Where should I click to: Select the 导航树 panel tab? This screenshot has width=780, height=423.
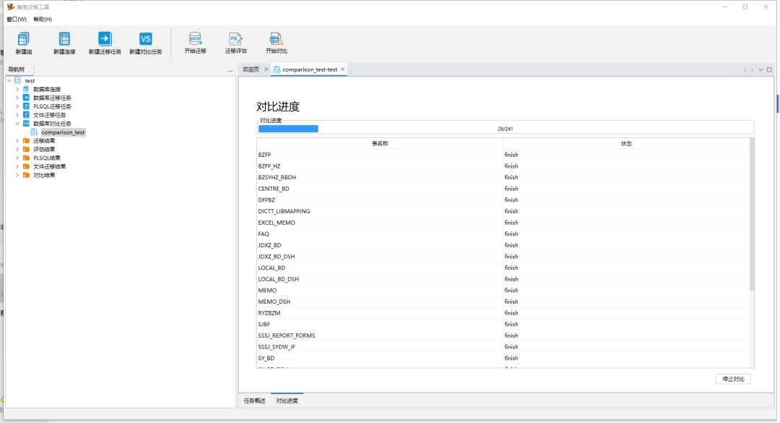[16, 69]
